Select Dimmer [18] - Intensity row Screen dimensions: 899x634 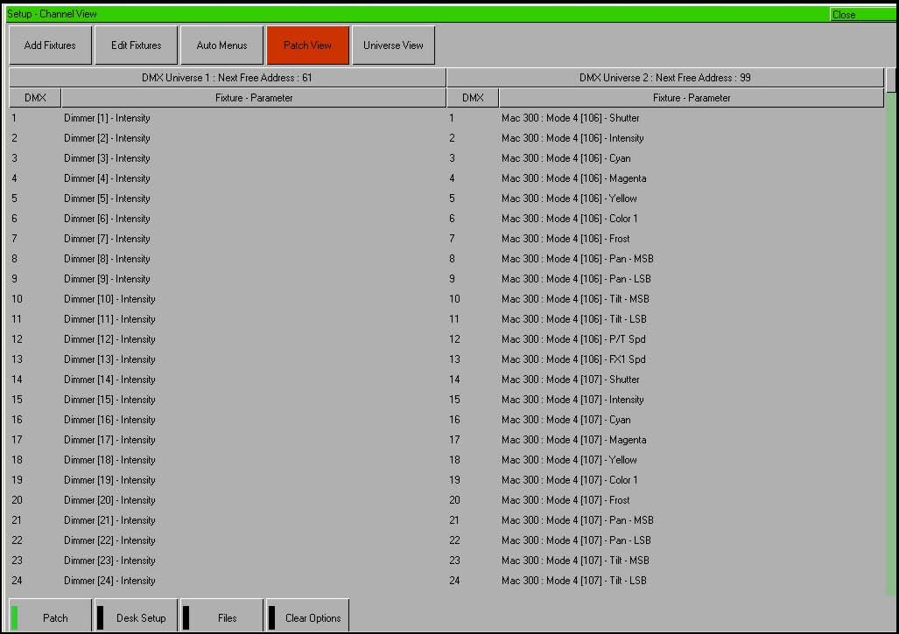click(227, 460)
